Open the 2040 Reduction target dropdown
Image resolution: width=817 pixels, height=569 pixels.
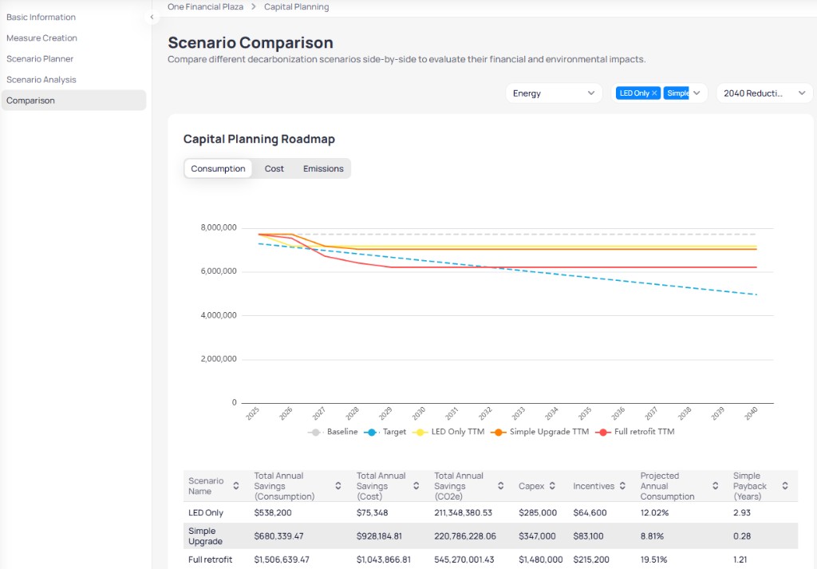764,93
